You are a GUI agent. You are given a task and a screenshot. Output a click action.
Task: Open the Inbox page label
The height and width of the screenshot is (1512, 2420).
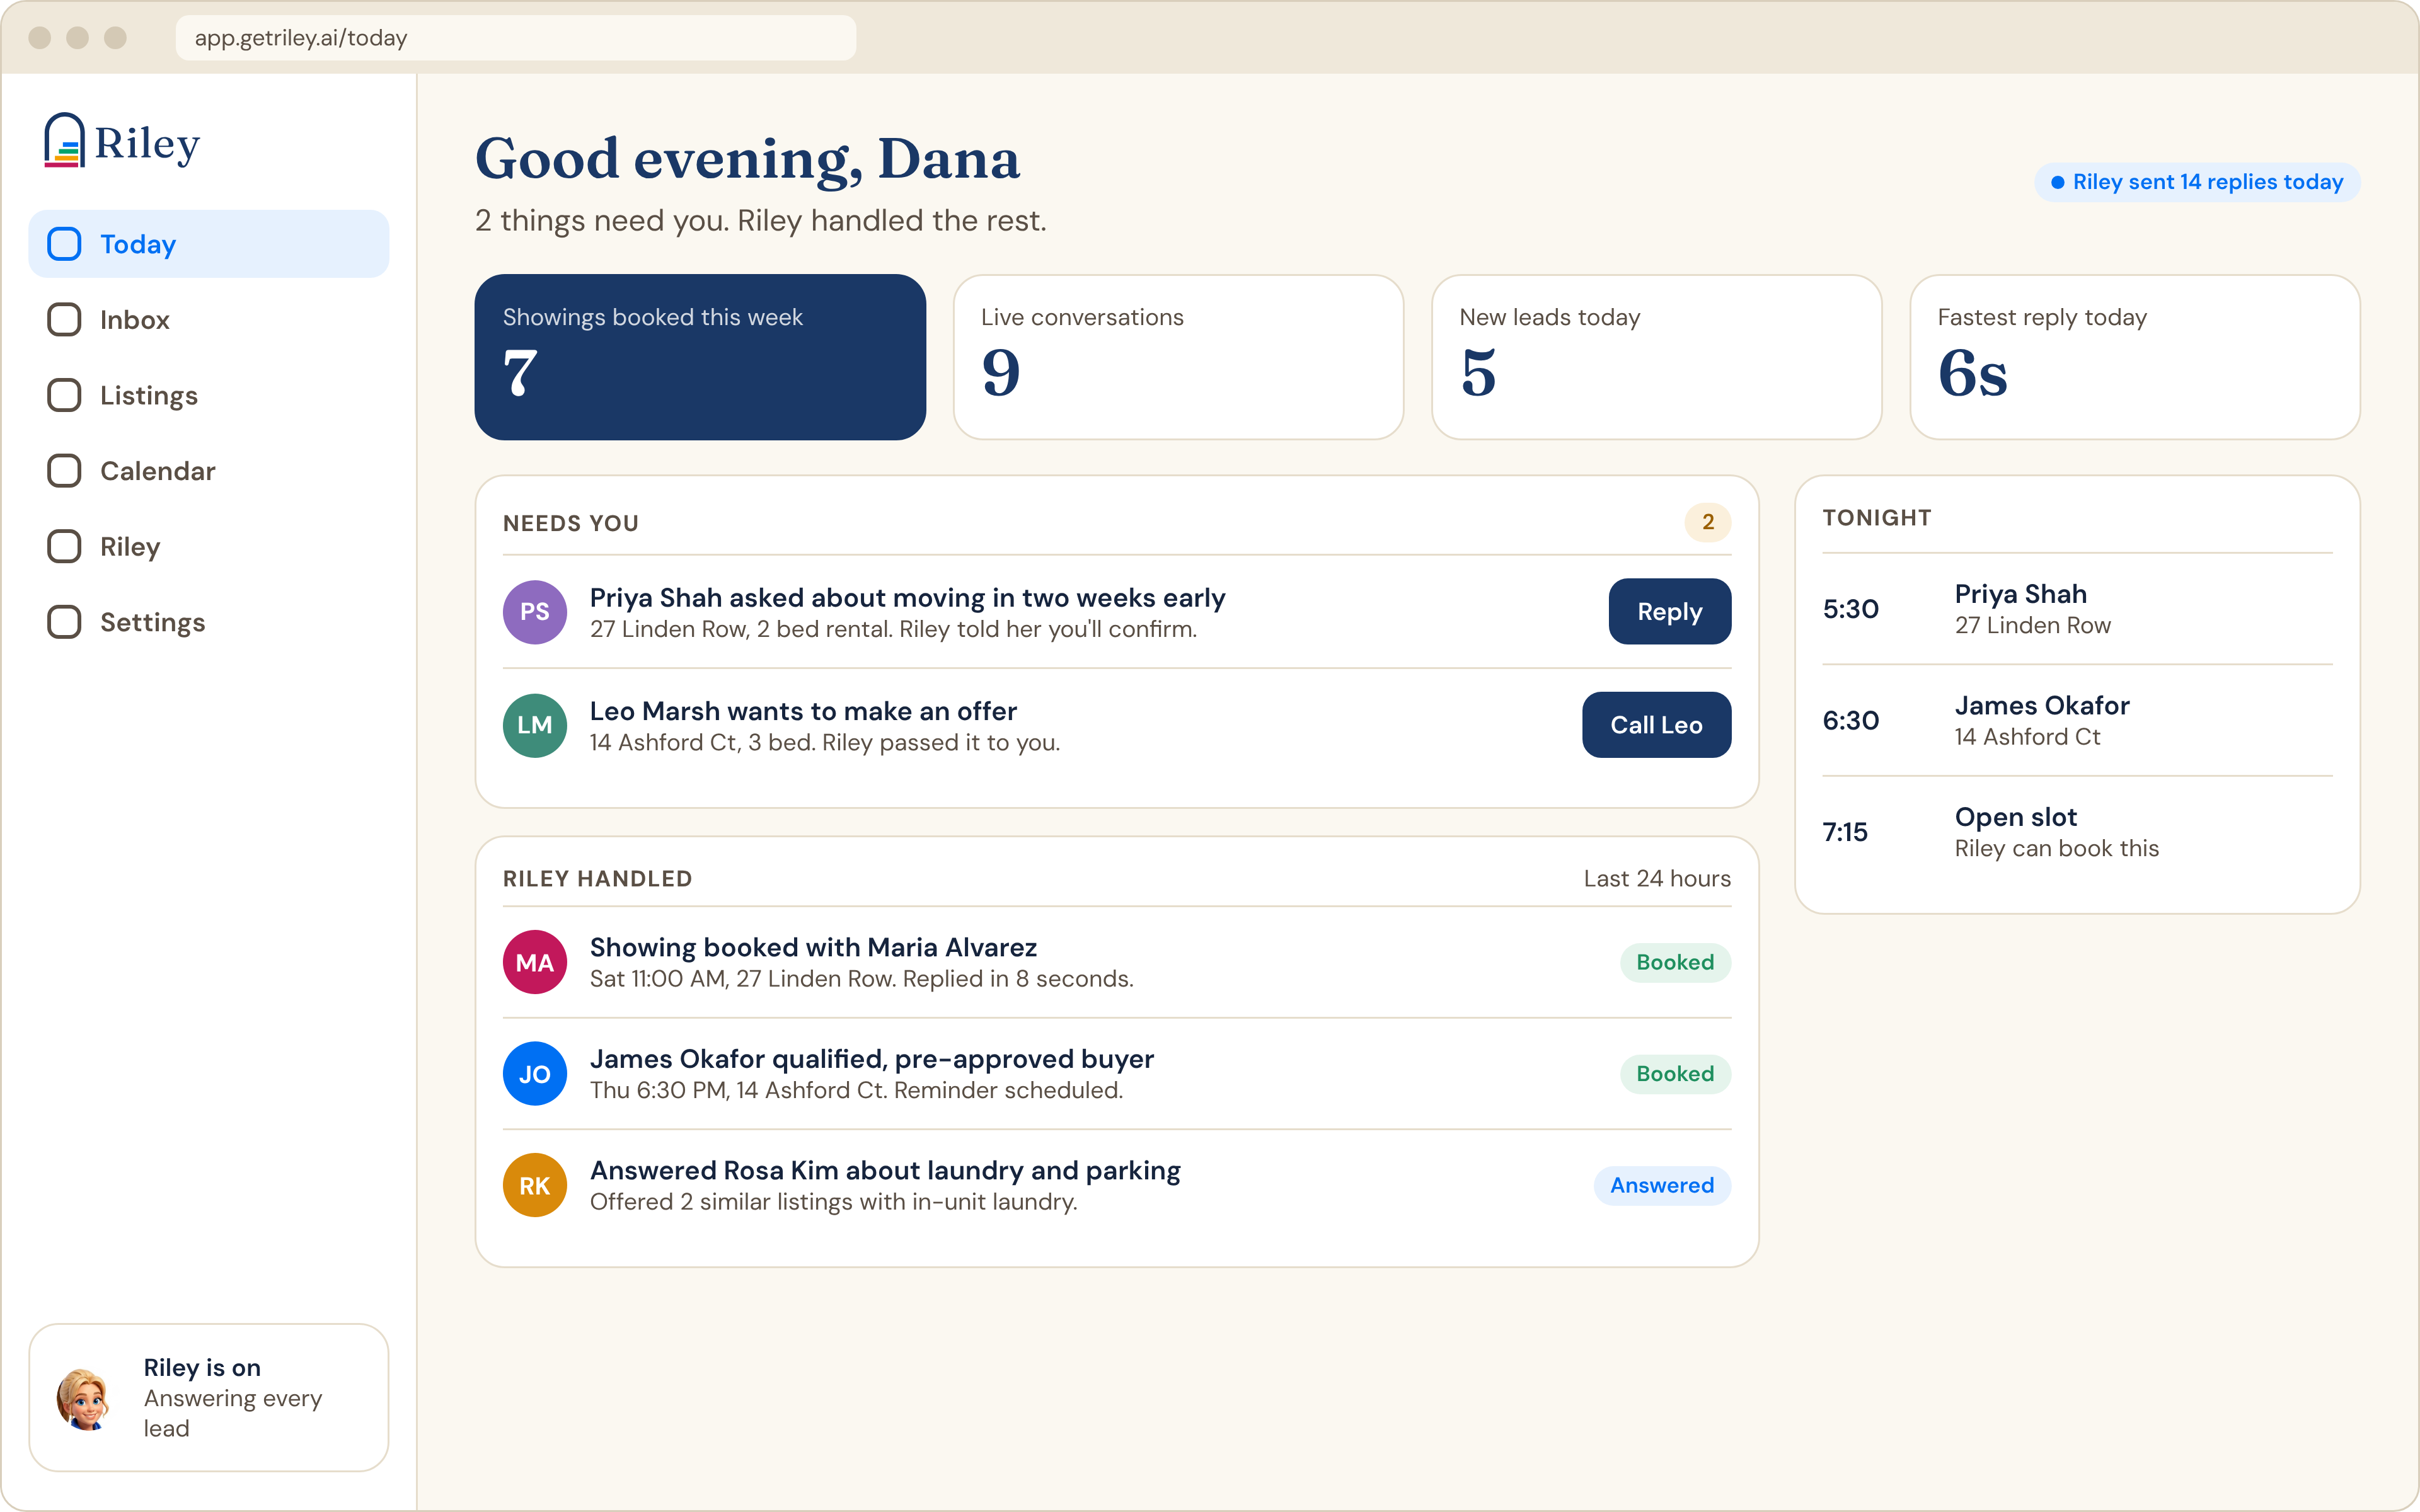tap(135, 320)
